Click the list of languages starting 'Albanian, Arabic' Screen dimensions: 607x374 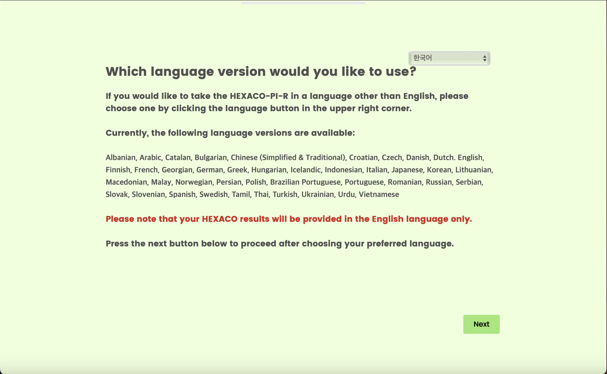299,176
